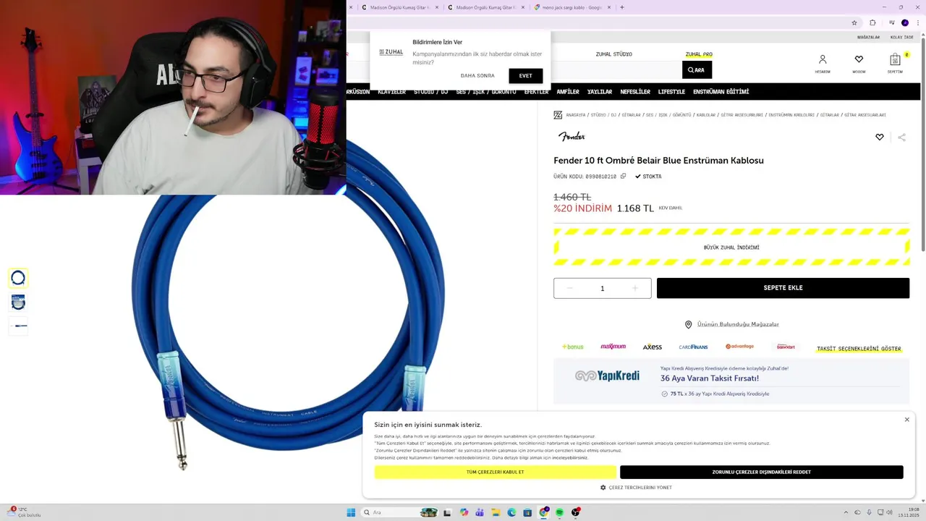The image size is (926, 521).
Task: Increase product quantity with plus
Action: pyautogui.click(x=635, y=288)
